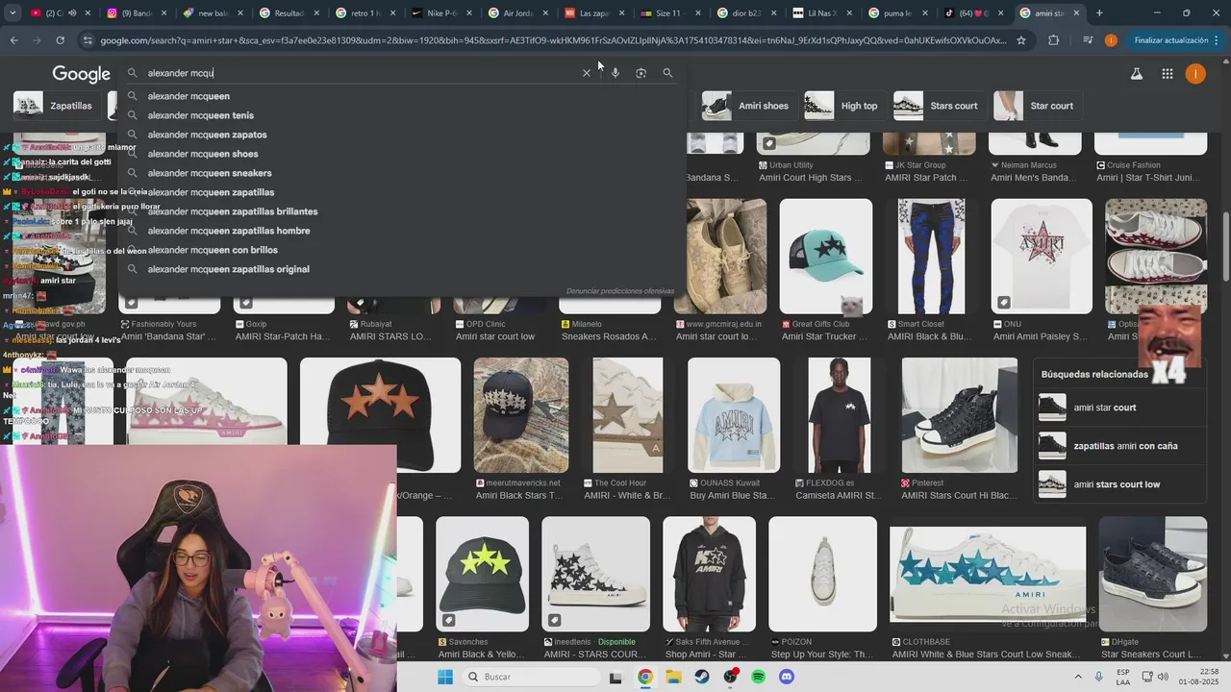Screen dimensions: 1231x692
Task: Clear the Google search box text
Action: click(587, 73)
